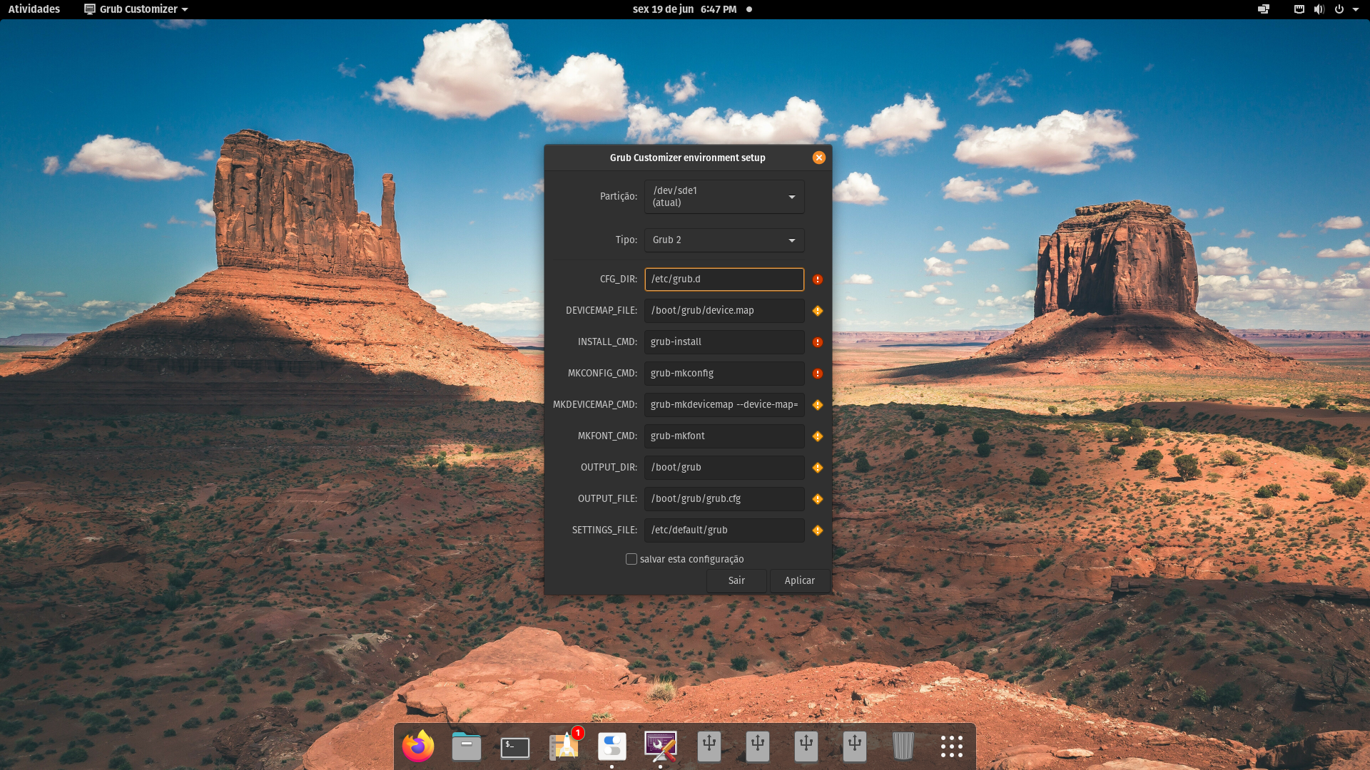Image resolution: width=1370 pixels, height=770 pixels.
Task: Open the trash from the dock
Action: tap(903, 746)
